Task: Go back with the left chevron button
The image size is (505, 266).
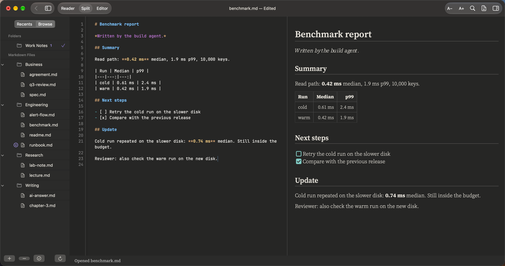Action: (x=36, y=8)
